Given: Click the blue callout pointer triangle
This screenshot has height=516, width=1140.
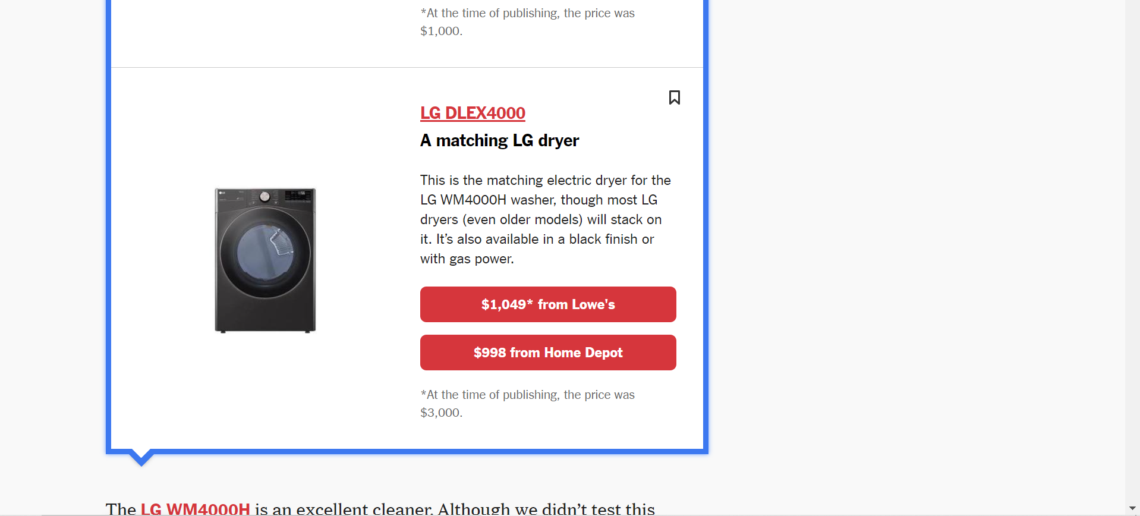Looking at the screenshot, I should point(141,459).
